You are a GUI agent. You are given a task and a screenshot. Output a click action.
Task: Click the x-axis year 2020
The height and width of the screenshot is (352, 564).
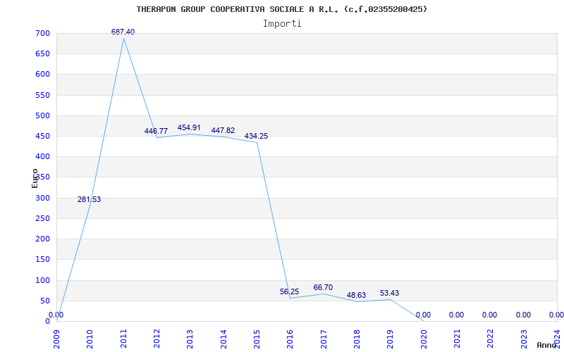point(424,339)
